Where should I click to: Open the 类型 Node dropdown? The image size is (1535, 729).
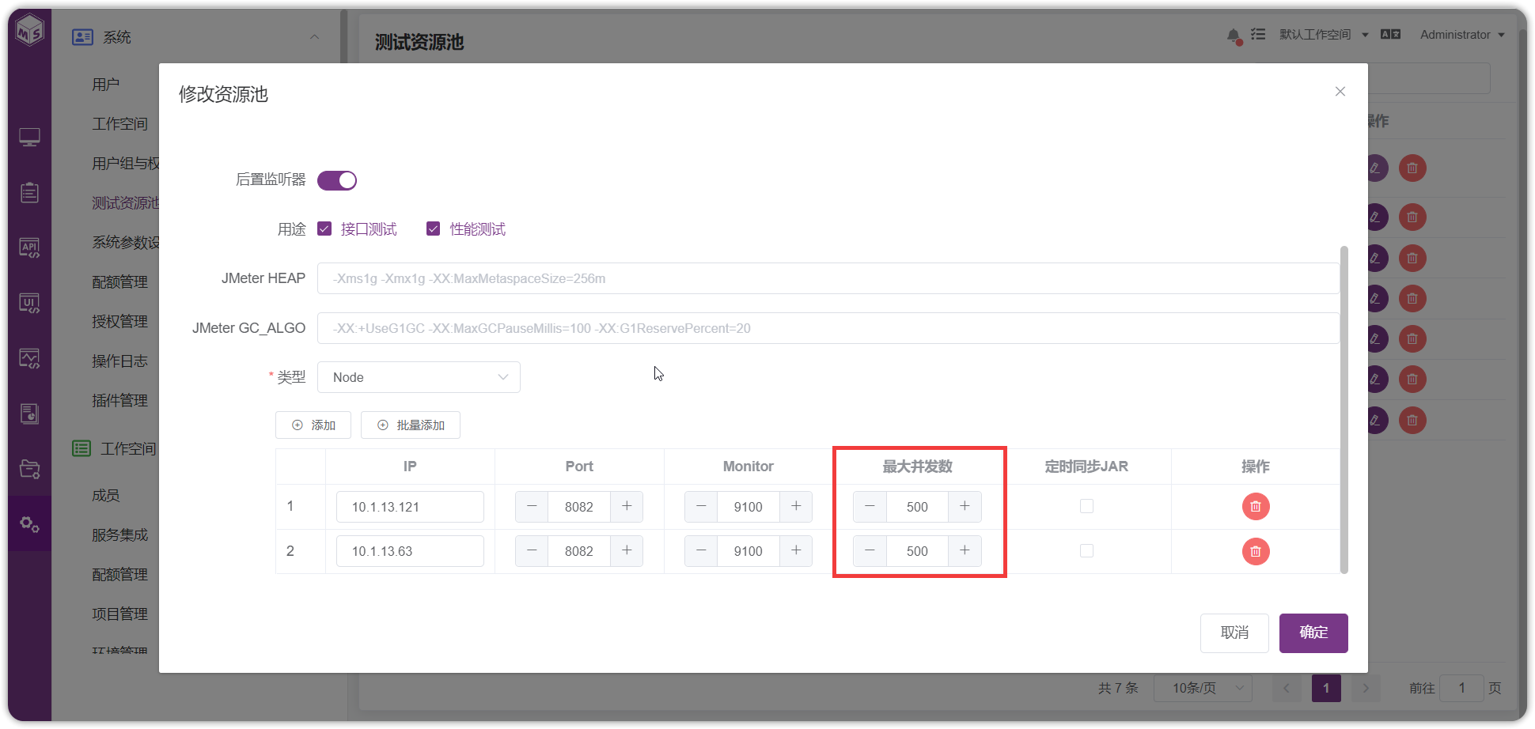[x=419, y=377]
